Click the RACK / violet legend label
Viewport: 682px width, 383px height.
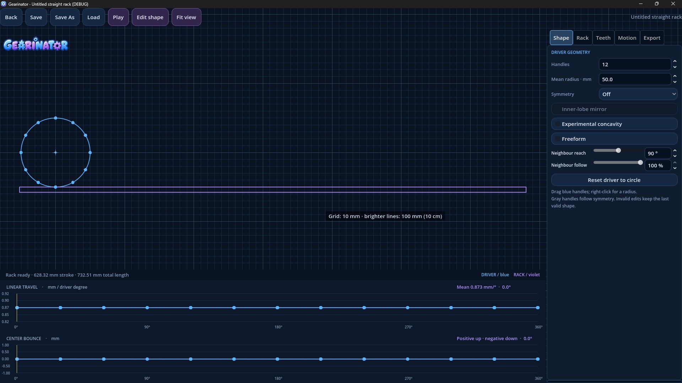pos(526,274)
